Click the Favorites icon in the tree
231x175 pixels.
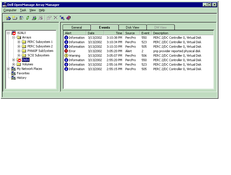point(13,73)
